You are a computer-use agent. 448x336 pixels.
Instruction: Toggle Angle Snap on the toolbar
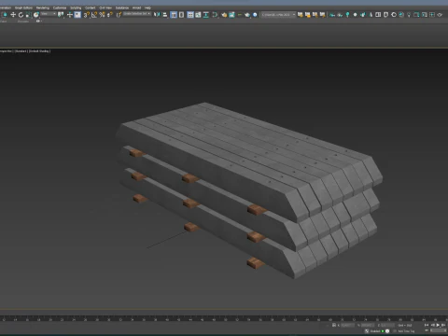point(94,15)
